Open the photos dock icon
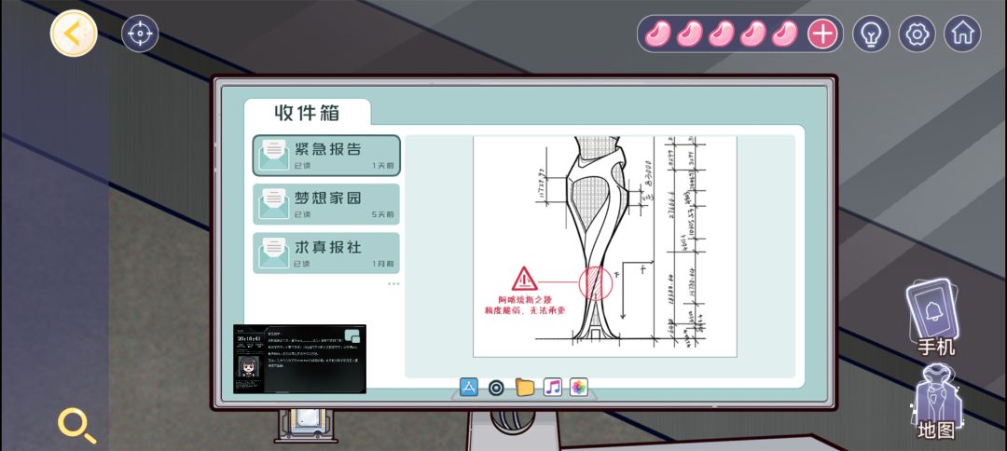Image resolution: width=1007 pixels, height=451 pixels. [579, 387]
